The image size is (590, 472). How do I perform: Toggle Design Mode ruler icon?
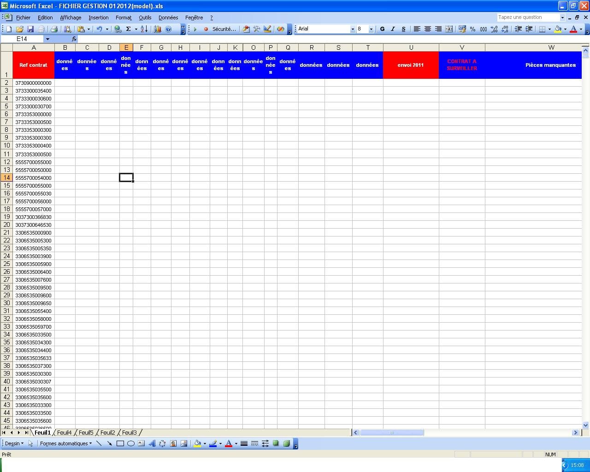pos(267,29)
